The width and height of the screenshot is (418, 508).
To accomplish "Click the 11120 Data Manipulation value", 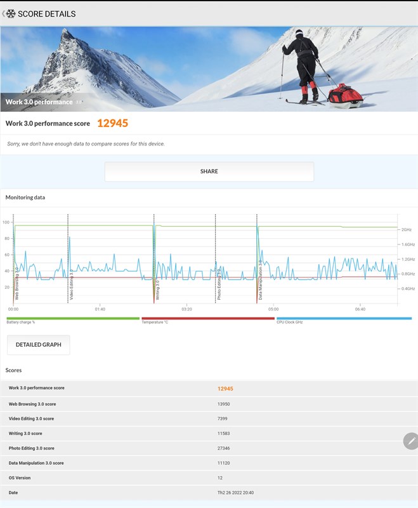I will tap(223, 463).
